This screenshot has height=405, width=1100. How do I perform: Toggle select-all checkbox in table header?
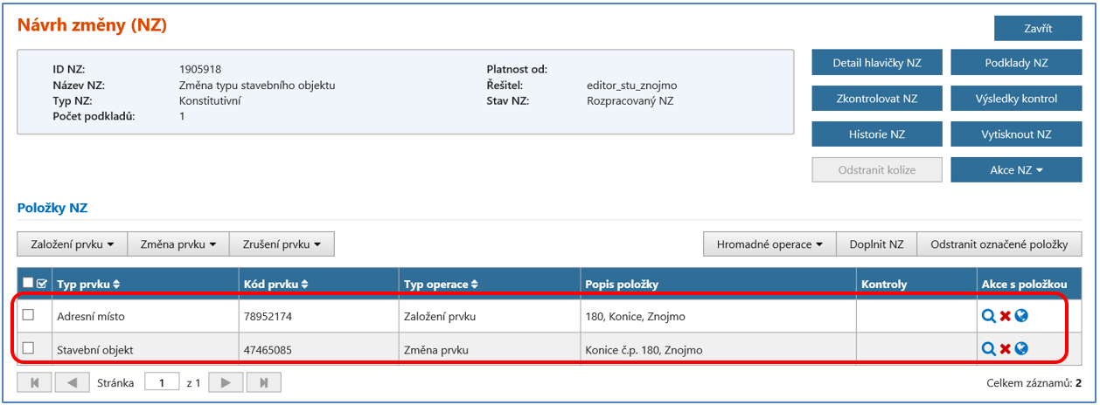(28, 283)
